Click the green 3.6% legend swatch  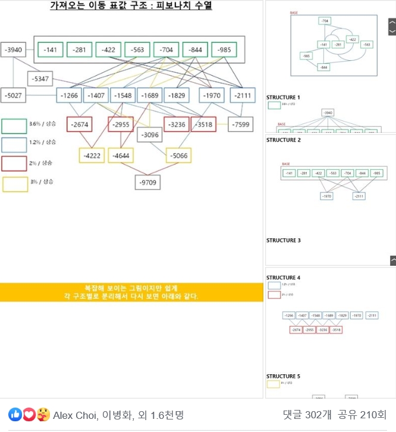[x=14, y=126]
